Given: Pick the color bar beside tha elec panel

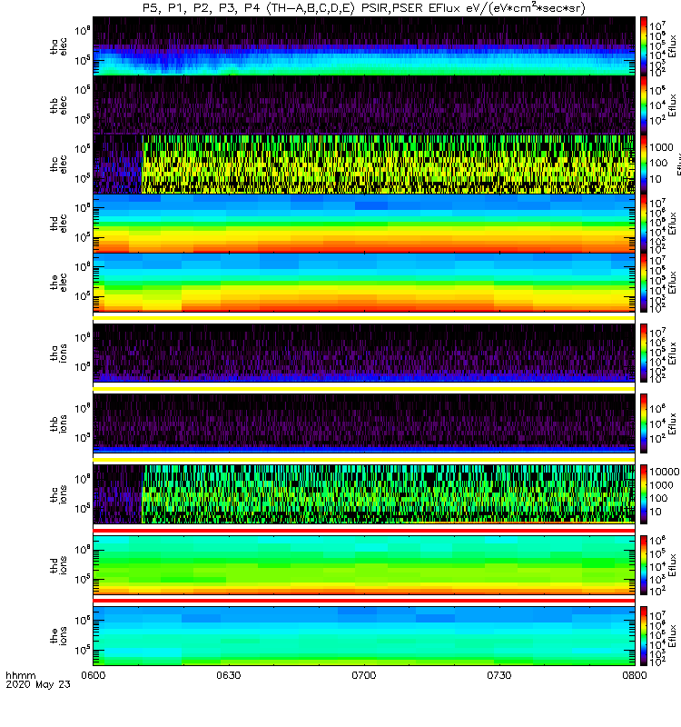Looking at the screenshot, I should click(644, 46).
